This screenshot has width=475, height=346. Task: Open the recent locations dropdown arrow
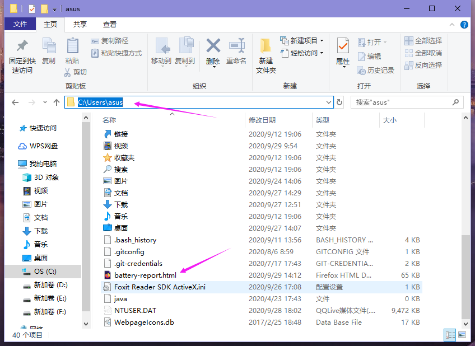(x=45, y=102)
